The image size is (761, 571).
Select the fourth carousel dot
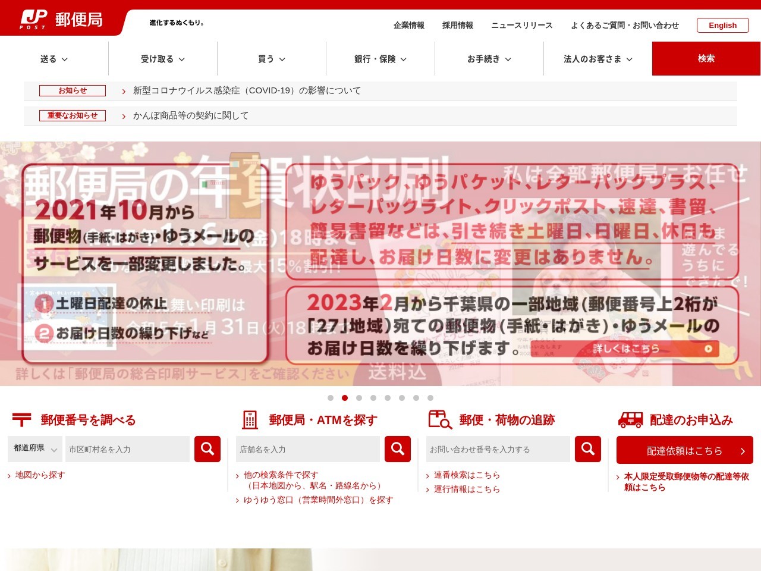(373, 398)
